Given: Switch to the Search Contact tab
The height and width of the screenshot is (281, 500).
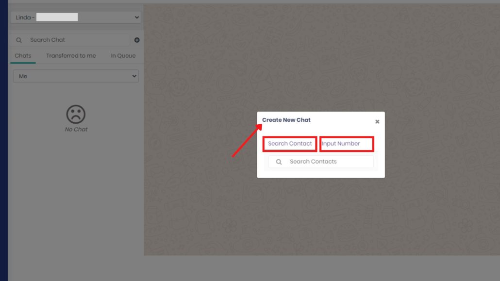Looking at the screenshot, I should [290, 144].
